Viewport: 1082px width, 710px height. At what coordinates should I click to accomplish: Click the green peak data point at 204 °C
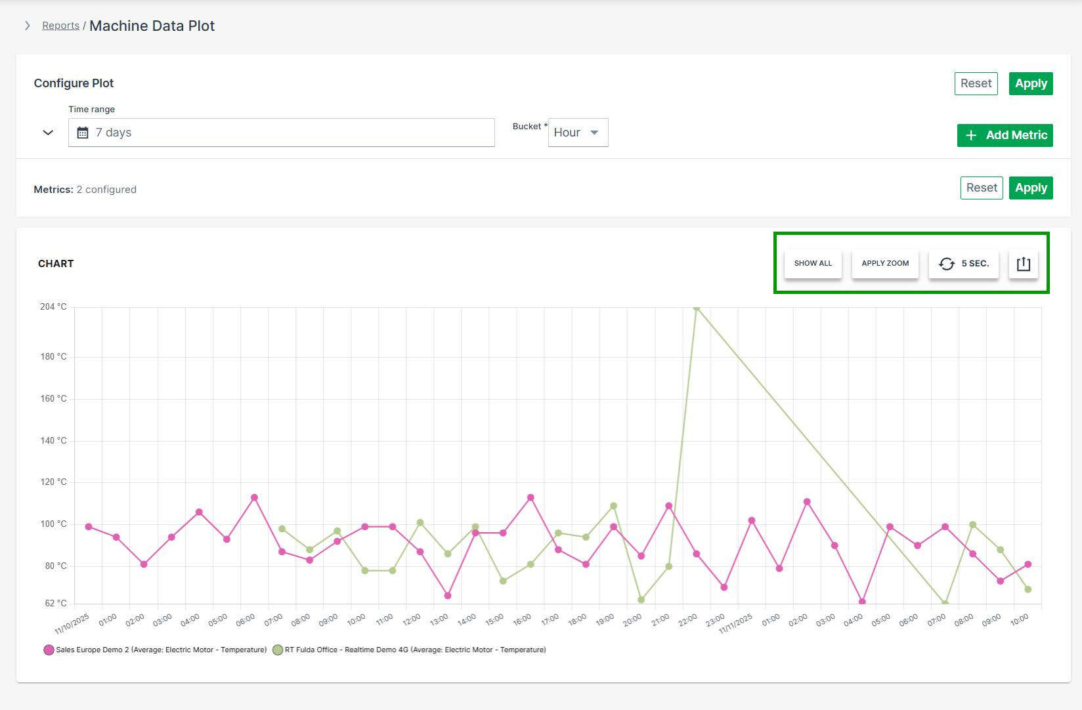tap(696, 307)
